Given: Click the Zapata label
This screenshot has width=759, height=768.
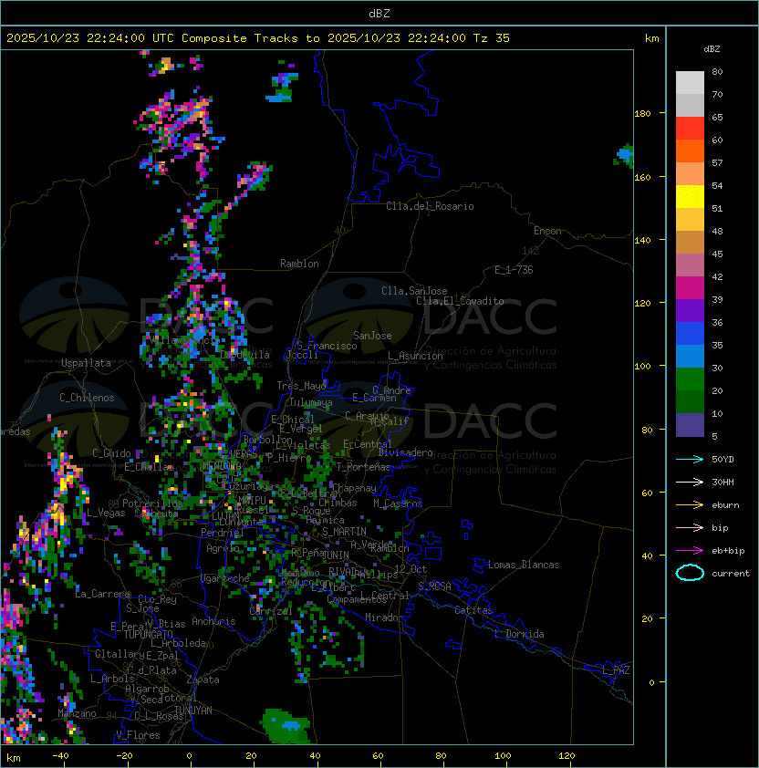Looking at the screenshot, I should (203, 680).
